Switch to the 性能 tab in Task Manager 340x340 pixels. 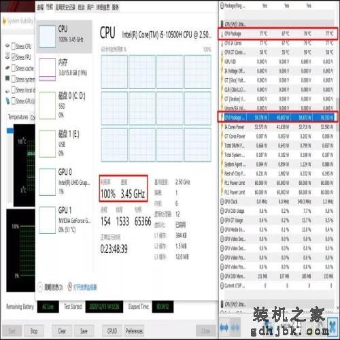point(50,7)
